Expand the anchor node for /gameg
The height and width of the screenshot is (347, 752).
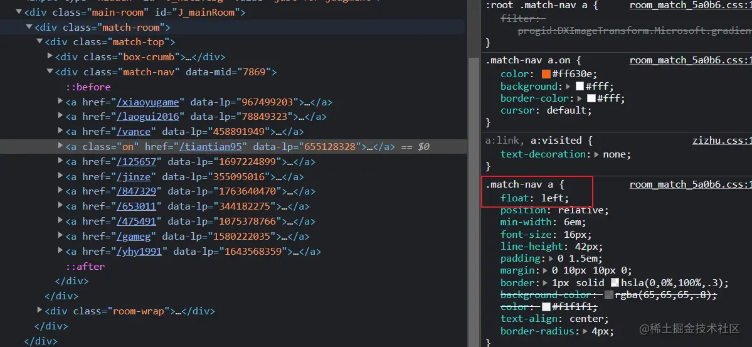[x=60, y=236]
